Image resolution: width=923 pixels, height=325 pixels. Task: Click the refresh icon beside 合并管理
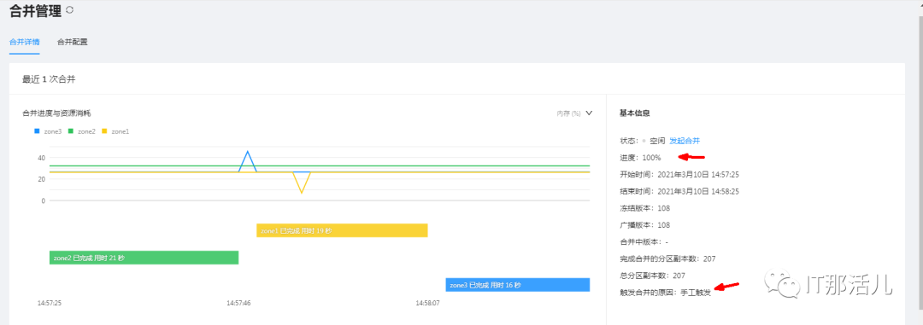[70, 9]
